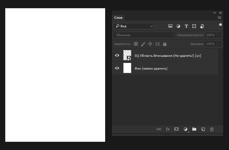Create new fill or adjustment layer icon

coord(185,129)
